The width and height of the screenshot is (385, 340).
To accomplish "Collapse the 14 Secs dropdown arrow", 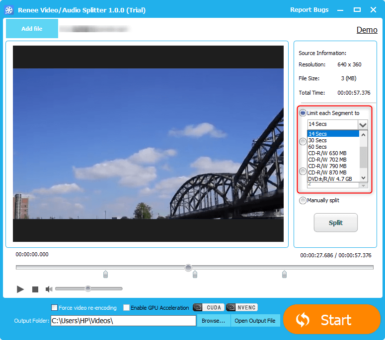I will pos(363,125).
